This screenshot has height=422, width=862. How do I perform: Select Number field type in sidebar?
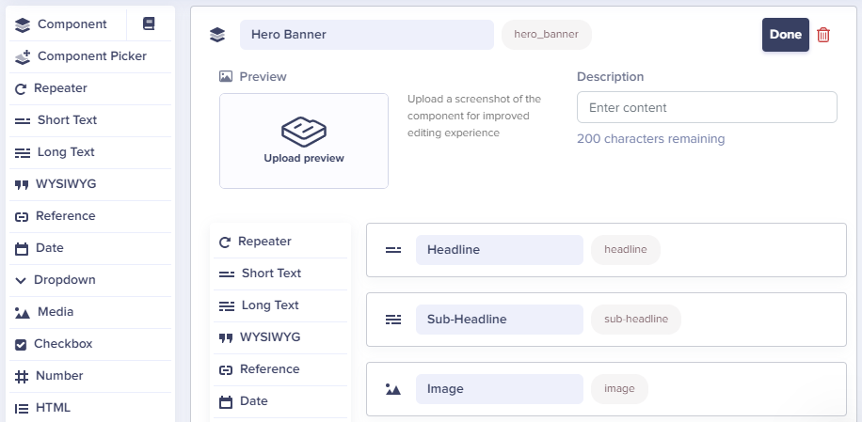click(90, 376)
